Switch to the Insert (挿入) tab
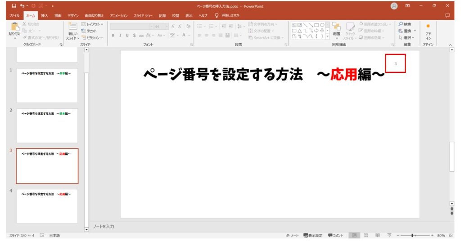461x241 pixels. [x=45, y=16]
